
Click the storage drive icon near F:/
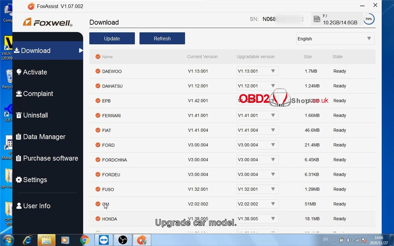[316, 19]
